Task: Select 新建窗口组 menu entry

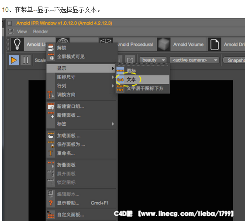Action: click(81, 107)
